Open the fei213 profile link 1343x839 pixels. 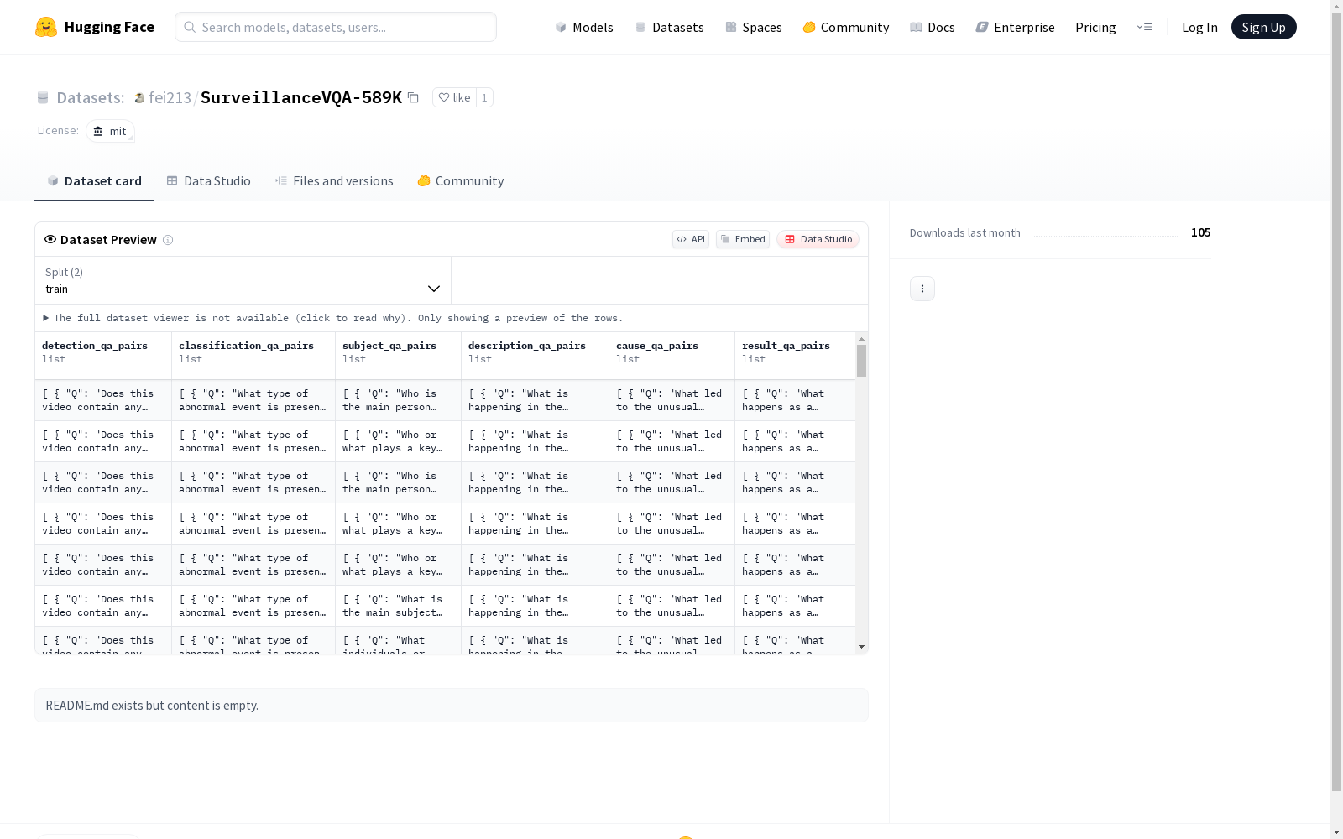coord(170,97)
